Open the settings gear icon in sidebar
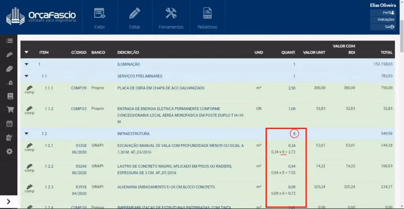 (x=9, y=151)
